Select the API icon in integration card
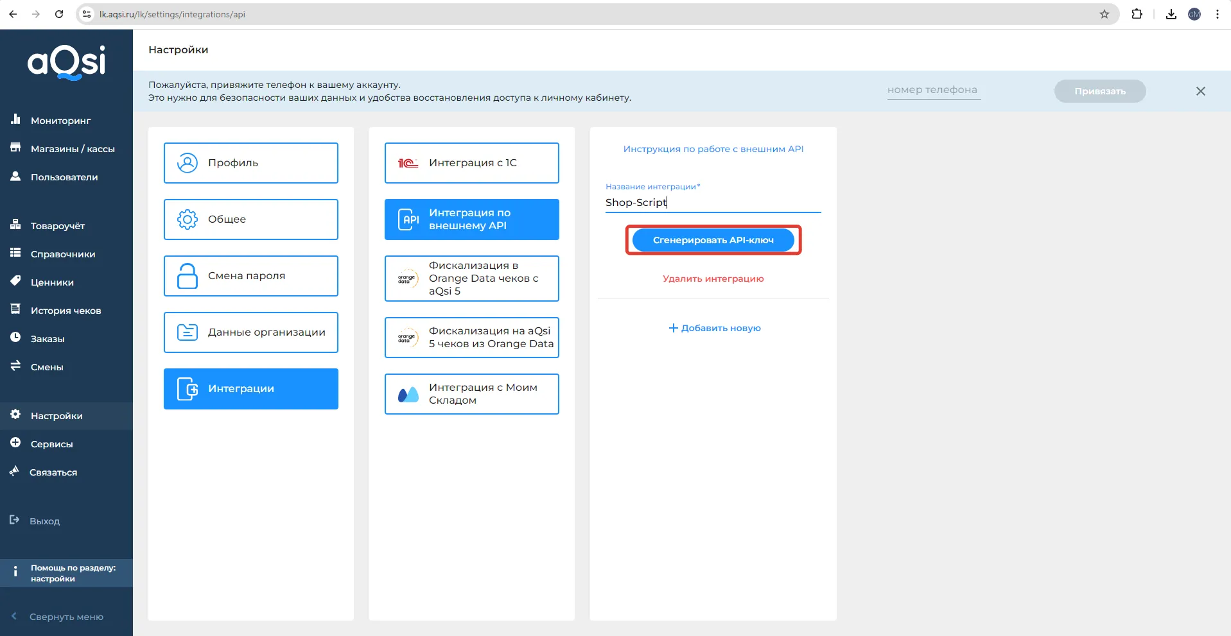1231x636 pixels. [x=408, y=219]
